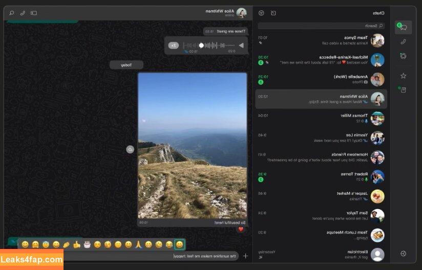The image size is (422, 270).
Task: Open the Archived chats icon in the sidebar
Action: [403, 89]
